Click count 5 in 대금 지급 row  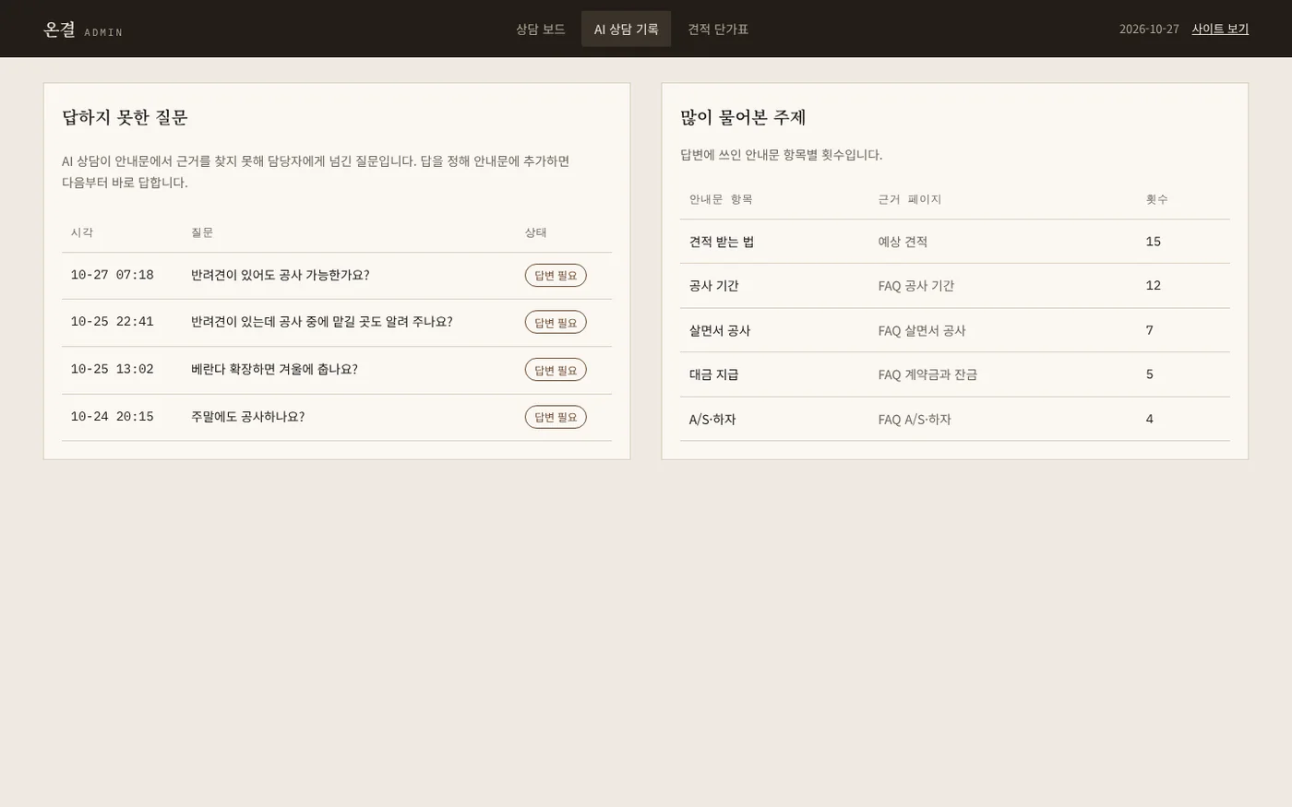[1150, 374]
